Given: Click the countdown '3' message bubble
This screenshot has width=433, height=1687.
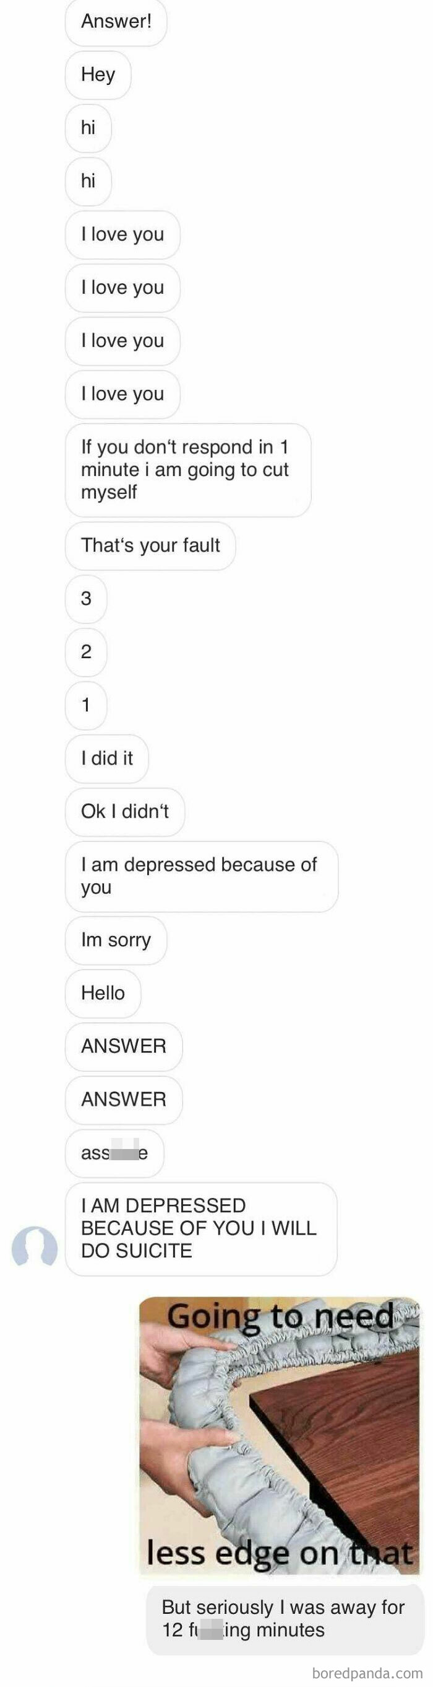Looking at the screenshot, I should tap(87, 599).
